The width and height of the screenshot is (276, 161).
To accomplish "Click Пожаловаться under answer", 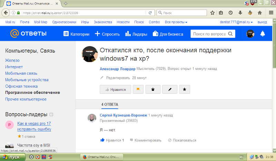I will pos(182,140).
